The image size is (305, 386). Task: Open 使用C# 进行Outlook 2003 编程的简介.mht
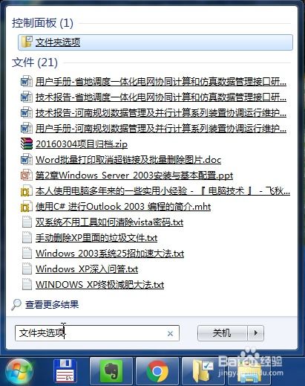tap(123, 207)
